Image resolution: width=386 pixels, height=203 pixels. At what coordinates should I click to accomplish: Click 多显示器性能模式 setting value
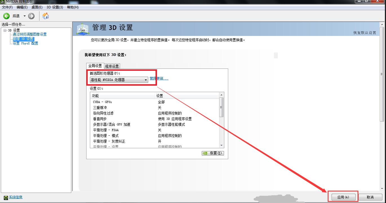171,124
